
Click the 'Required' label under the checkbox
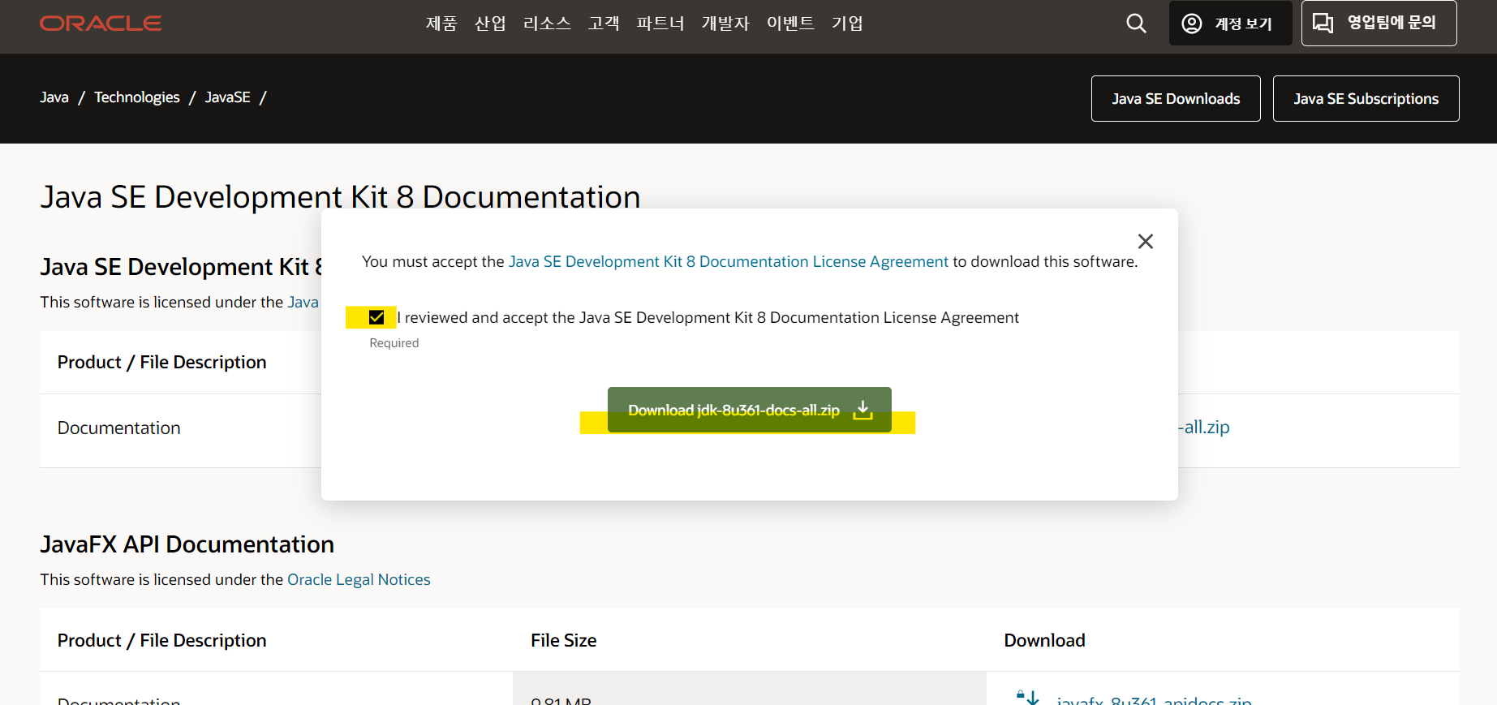[394, 343]
